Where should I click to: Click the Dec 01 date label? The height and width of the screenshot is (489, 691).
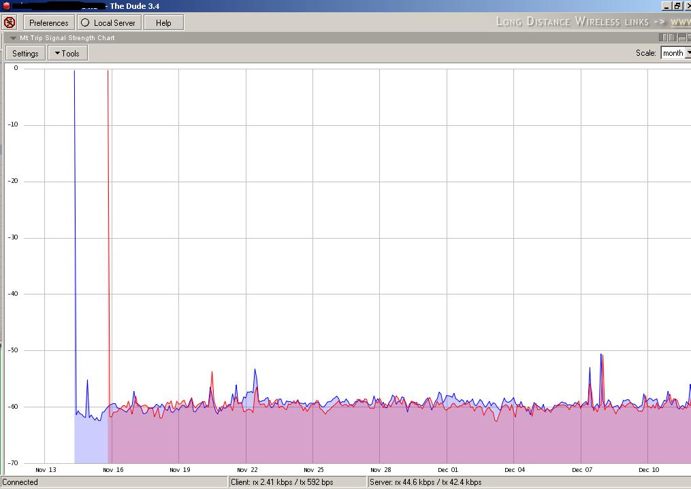448,470
